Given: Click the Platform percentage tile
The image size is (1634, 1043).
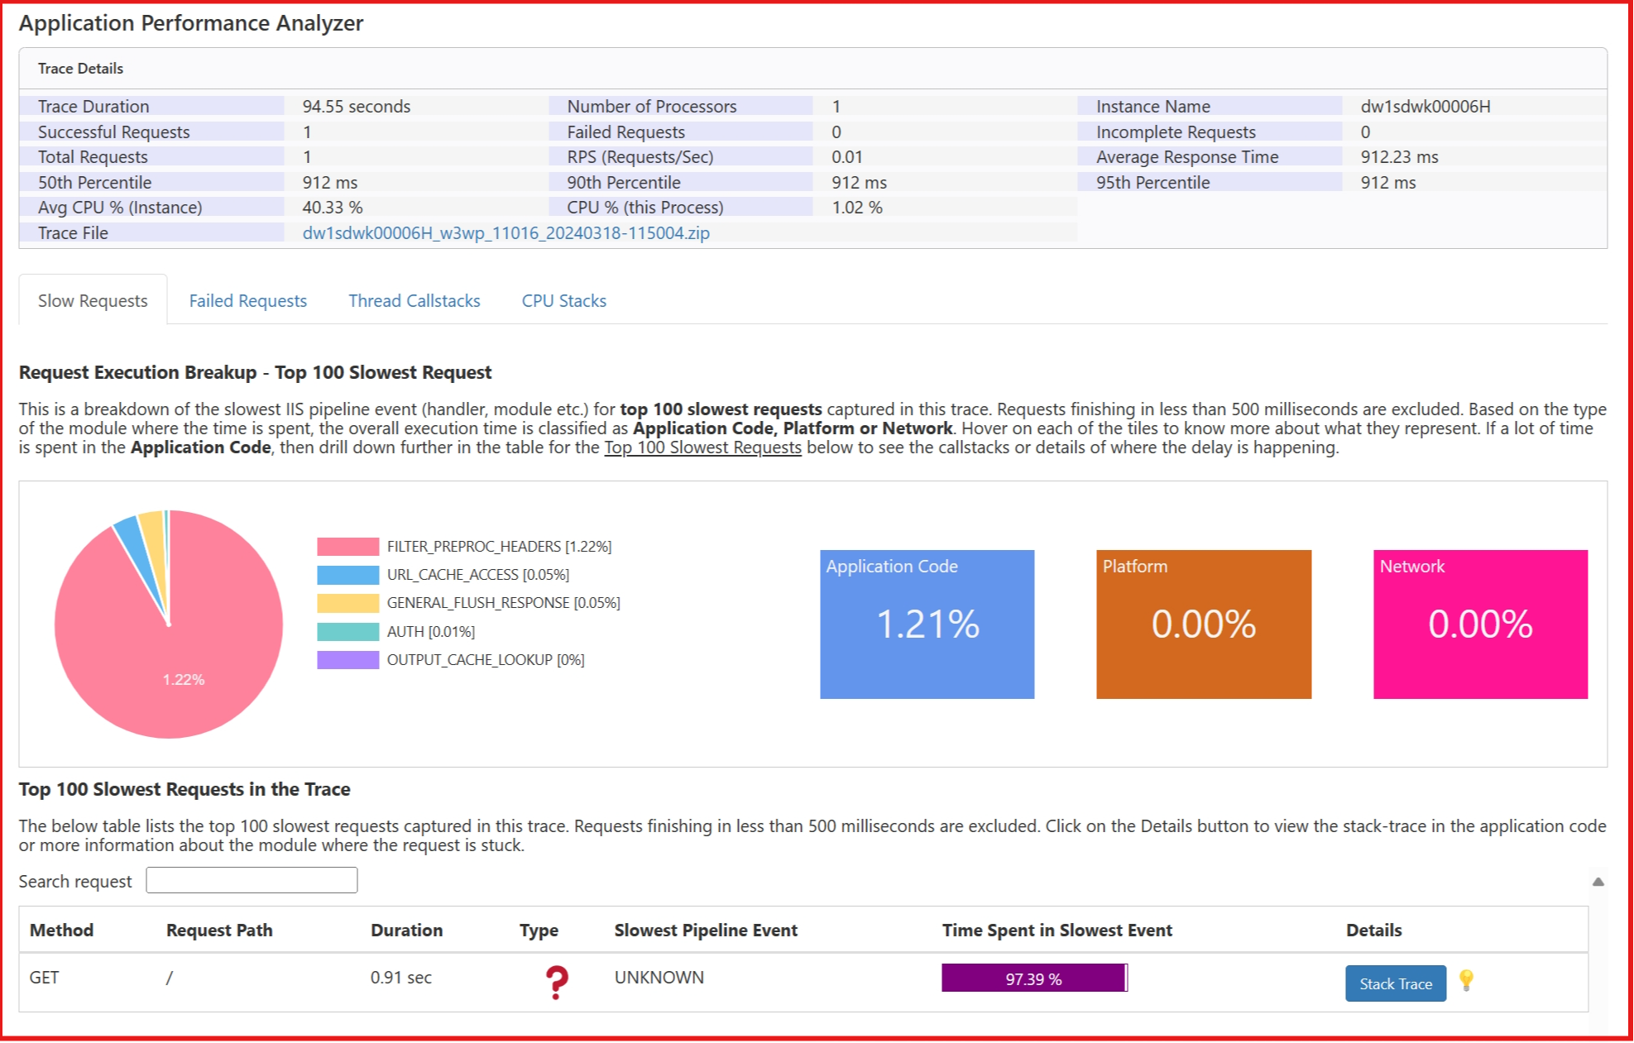Looking at the screenshot, I should pyautogui.click(x=1203, y=624).
